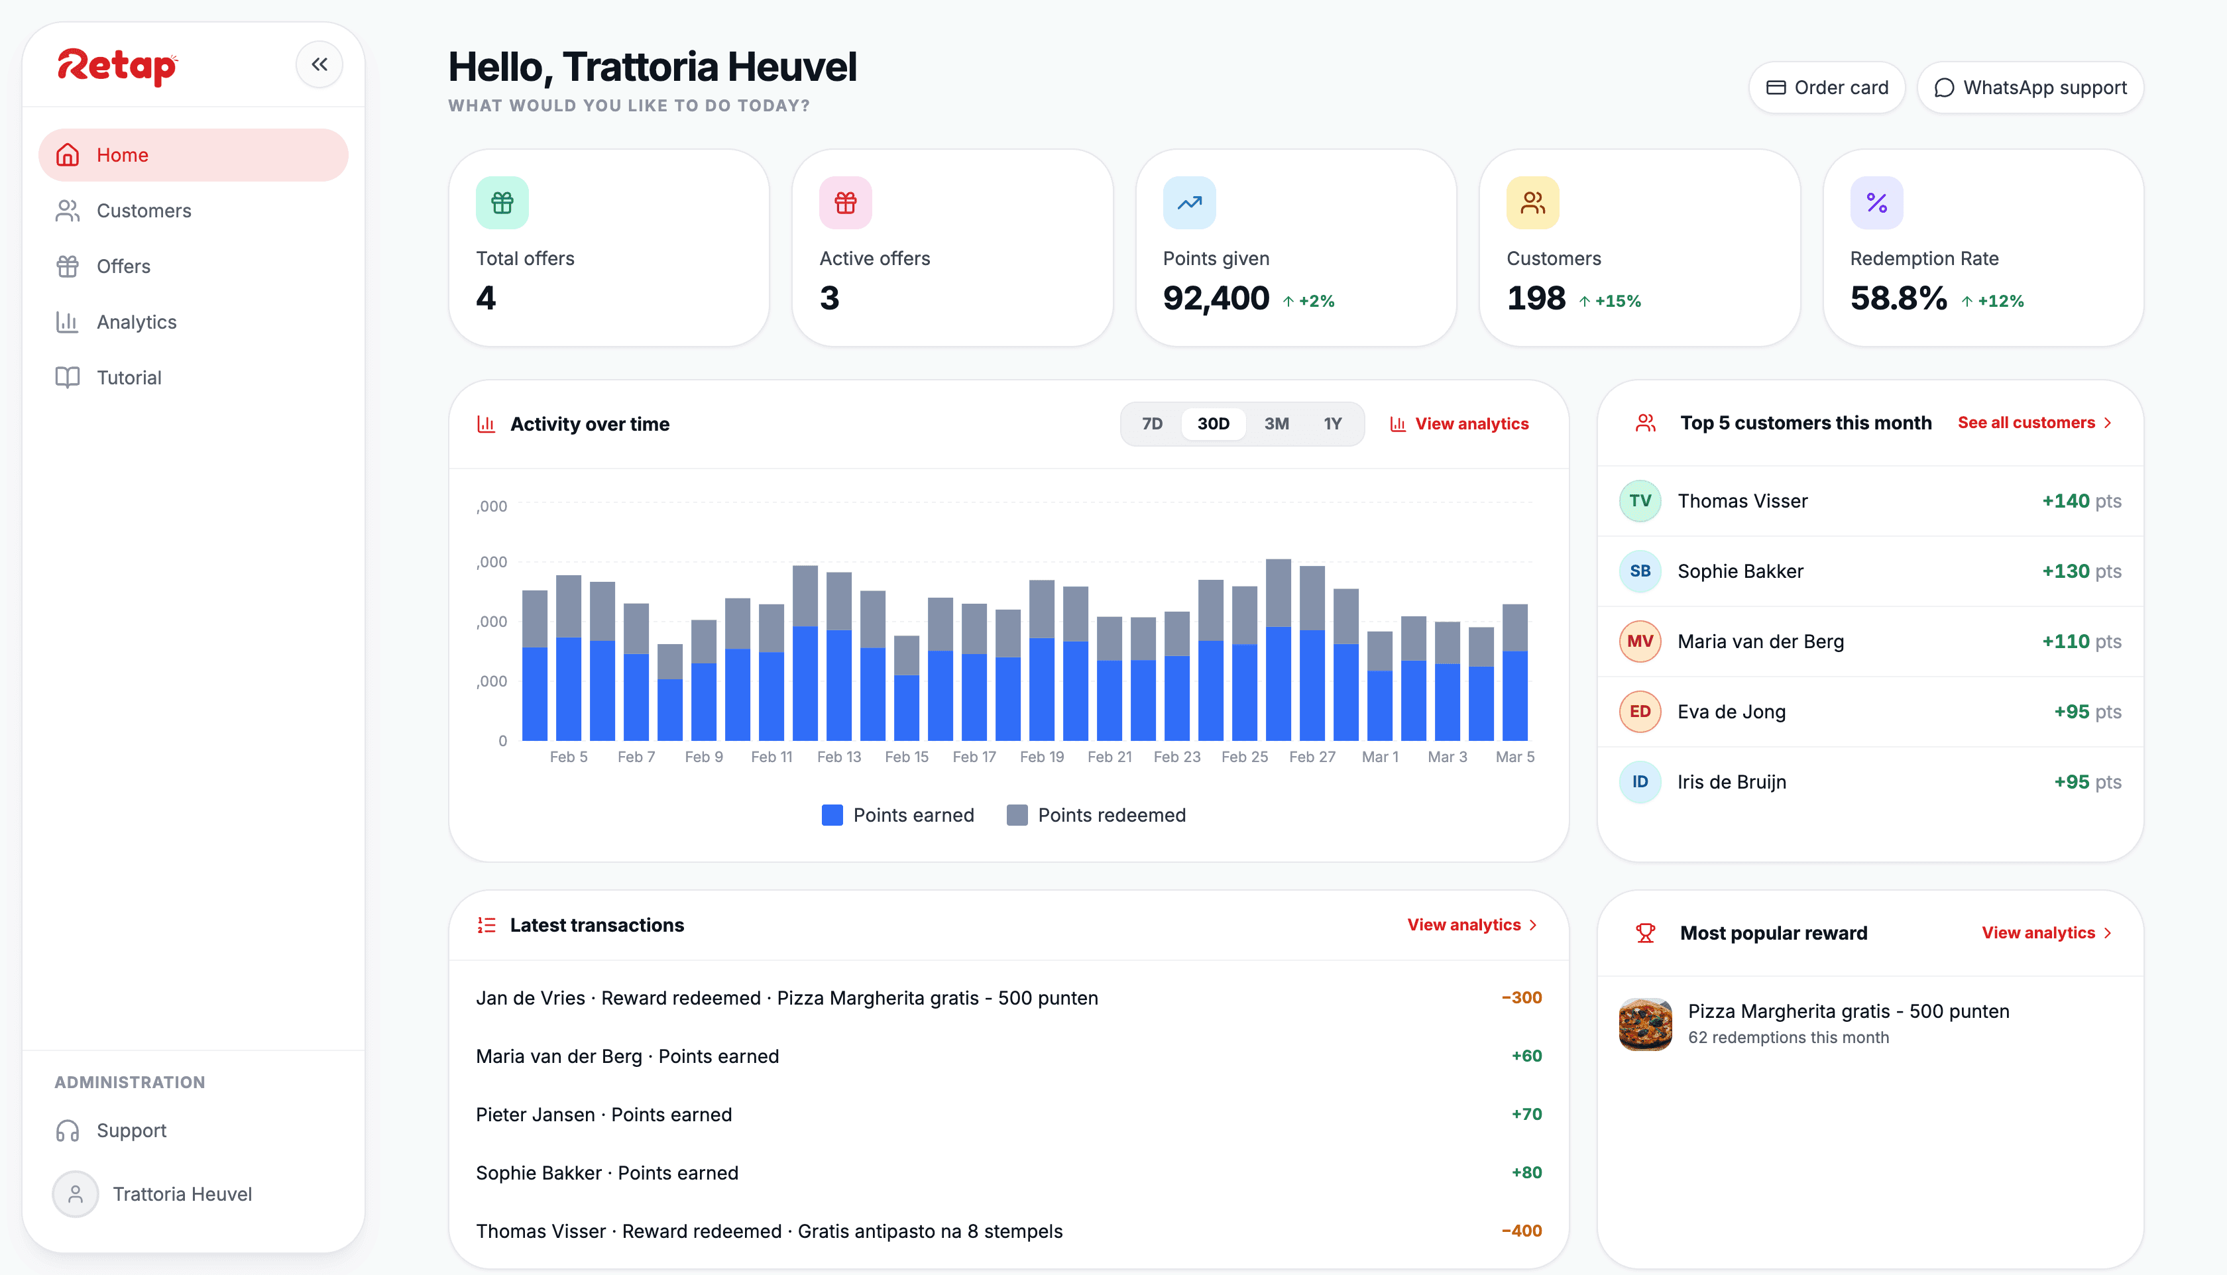Screen dimensions: 2227x1275
Task: Click the Active offers pink gift icon
Action: [845, 203]
